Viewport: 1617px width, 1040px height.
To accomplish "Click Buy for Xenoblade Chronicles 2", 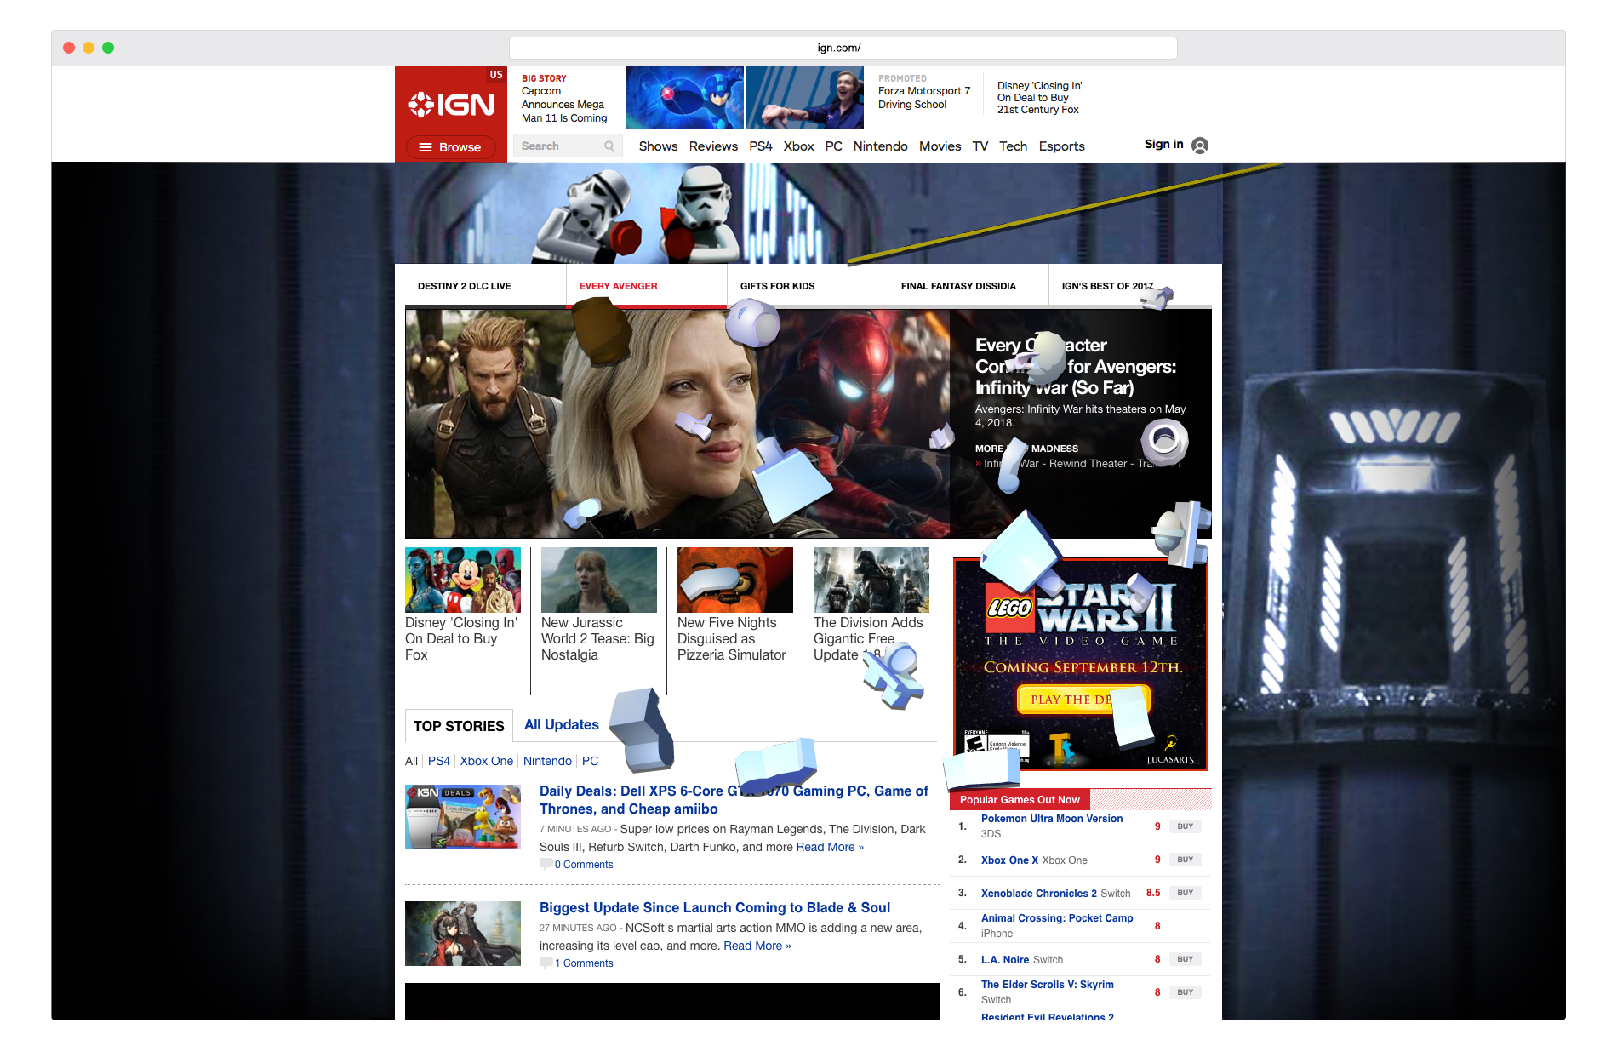I will (1185, 893).
